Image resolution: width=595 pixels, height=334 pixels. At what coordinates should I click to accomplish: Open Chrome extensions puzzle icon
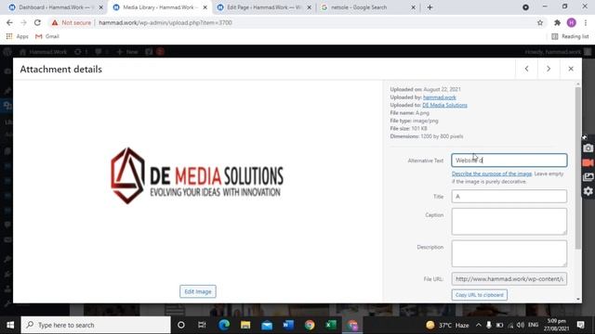[x=557, y=22]
